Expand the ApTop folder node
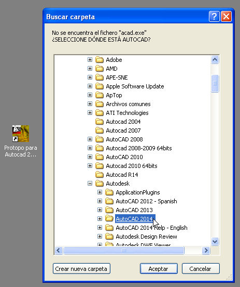The width and height of the screenshot is (240, 287). pyautogui.click(x=90, y=95)
